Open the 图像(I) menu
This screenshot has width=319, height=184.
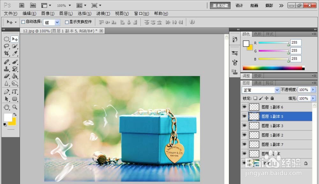(x=48, y=14)
